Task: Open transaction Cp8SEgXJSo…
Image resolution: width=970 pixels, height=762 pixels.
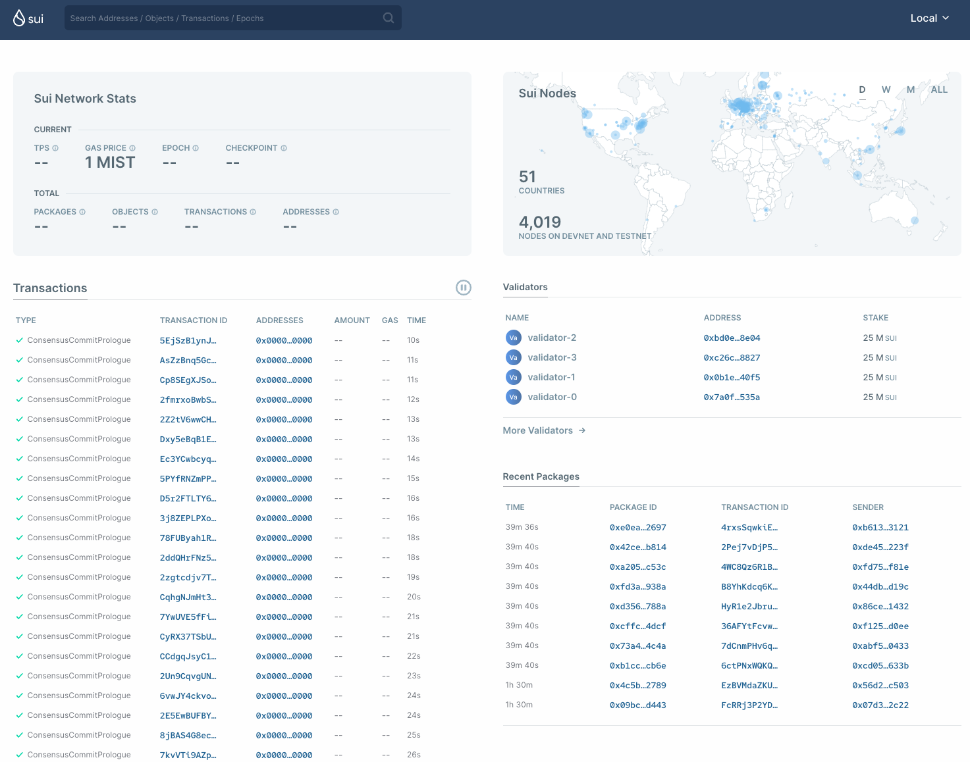Action: click(188, 380)
